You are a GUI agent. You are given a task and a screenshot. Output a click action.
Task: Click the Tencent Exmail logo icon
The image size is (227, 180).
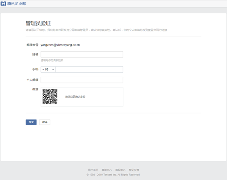point(3,3)
